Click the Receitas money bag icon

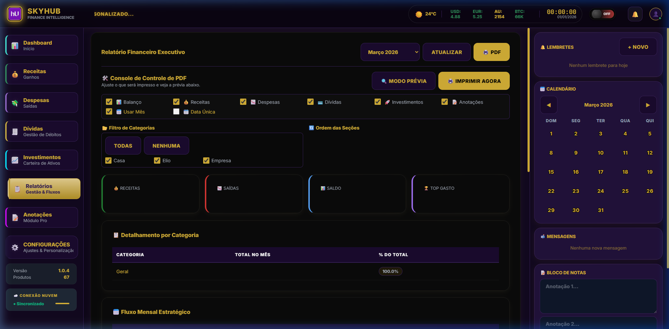[15, 74]
